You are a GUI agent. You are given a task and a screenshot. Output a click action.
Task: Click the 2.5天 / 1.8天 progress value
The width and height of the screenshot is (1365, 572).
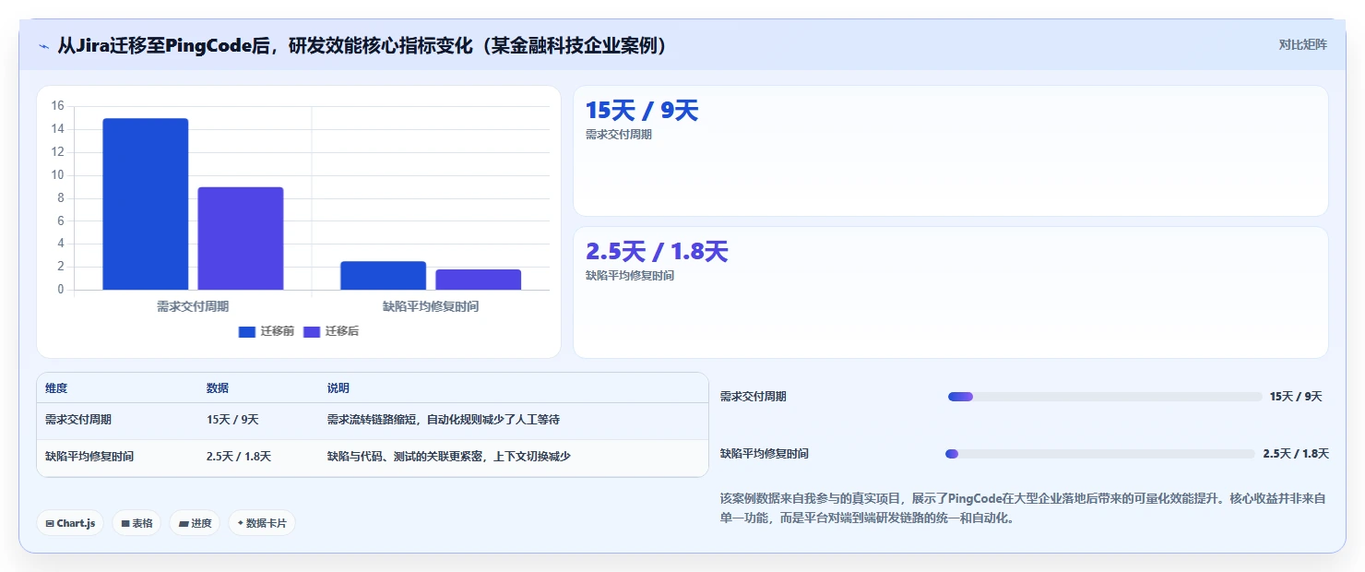[1296, 454]
